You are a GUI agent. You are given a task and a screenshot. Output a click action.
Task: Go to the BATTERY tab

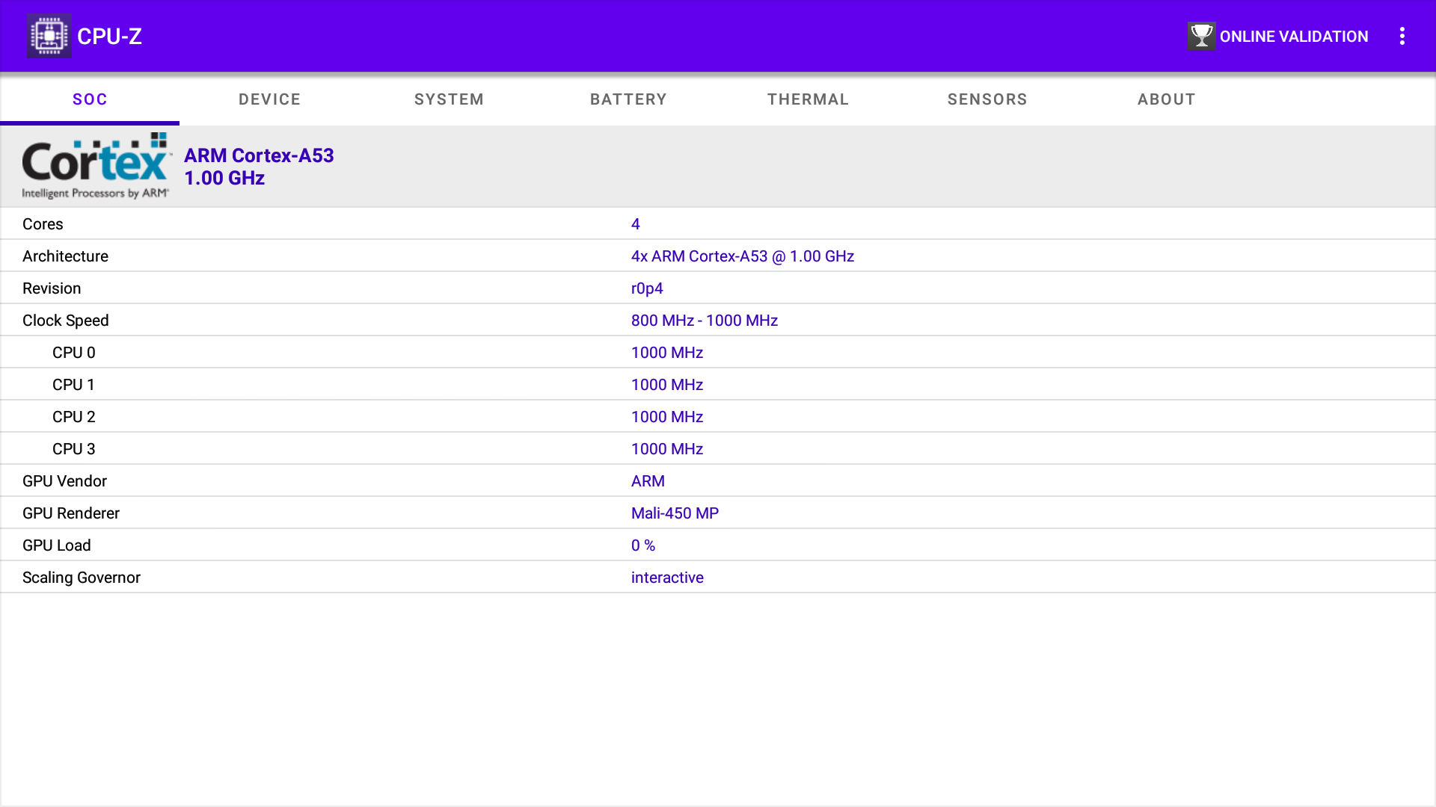point(628,99)
